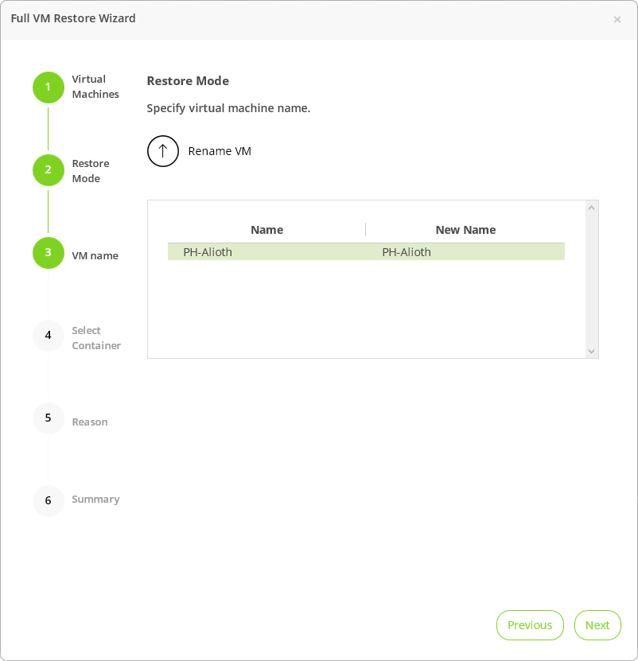
Task: Close the Full VM Restore Wizard
Action: [x=617, y=20]
